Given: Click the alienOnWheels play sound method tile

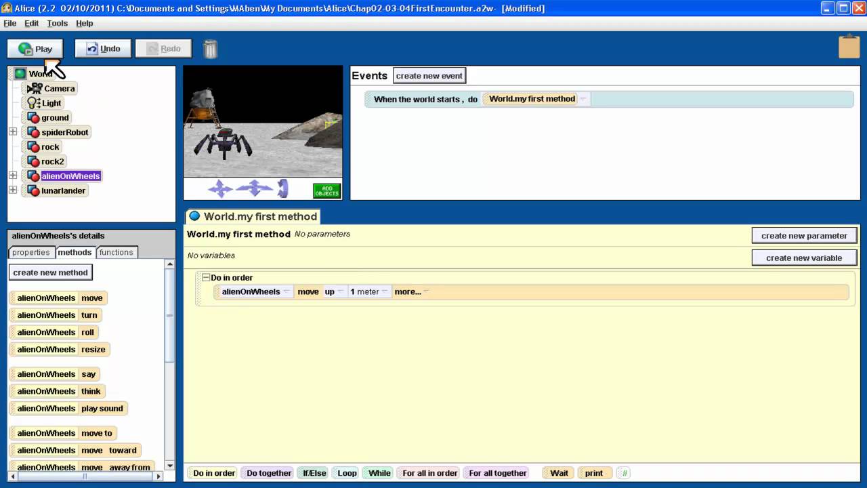Looking at the screenshot, I should pyautogui.click(x=70, y=409).
